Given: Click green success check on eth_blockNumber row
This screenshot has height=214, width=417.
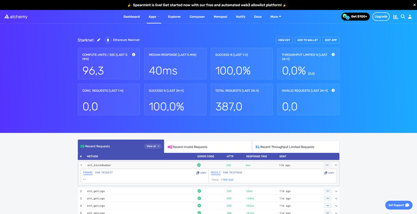Looking at the screenshot, I should pos(199,165).
